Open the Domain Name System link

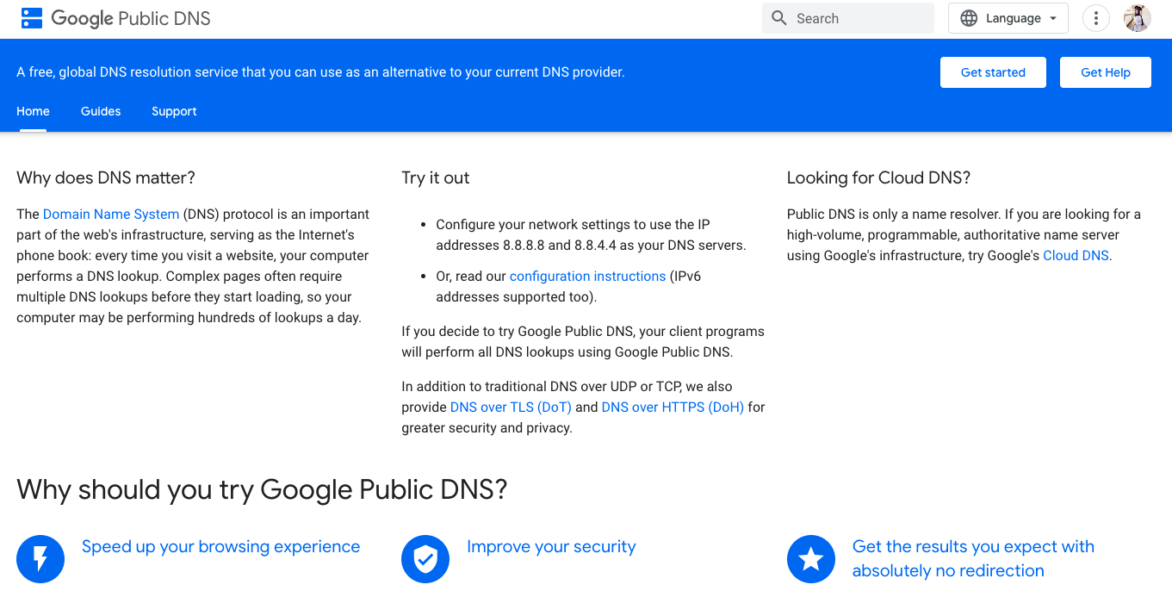coord(110,214)
